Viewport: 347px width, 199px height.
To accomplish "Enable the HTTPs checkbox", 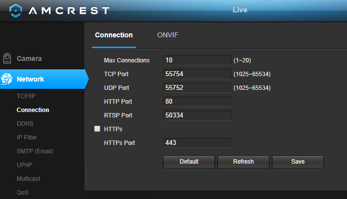I will [97, 129].
